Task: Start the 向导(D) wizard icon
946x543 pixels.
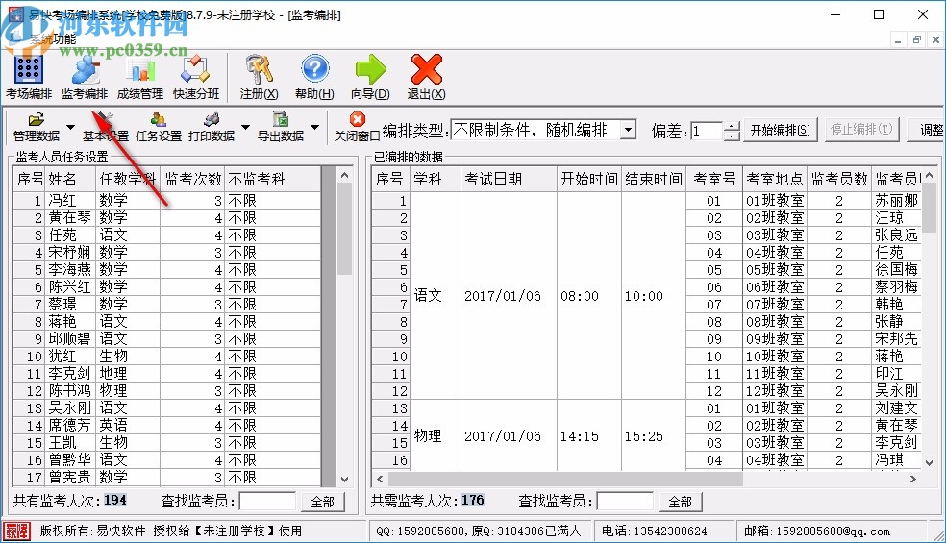Action: point(370,69)
